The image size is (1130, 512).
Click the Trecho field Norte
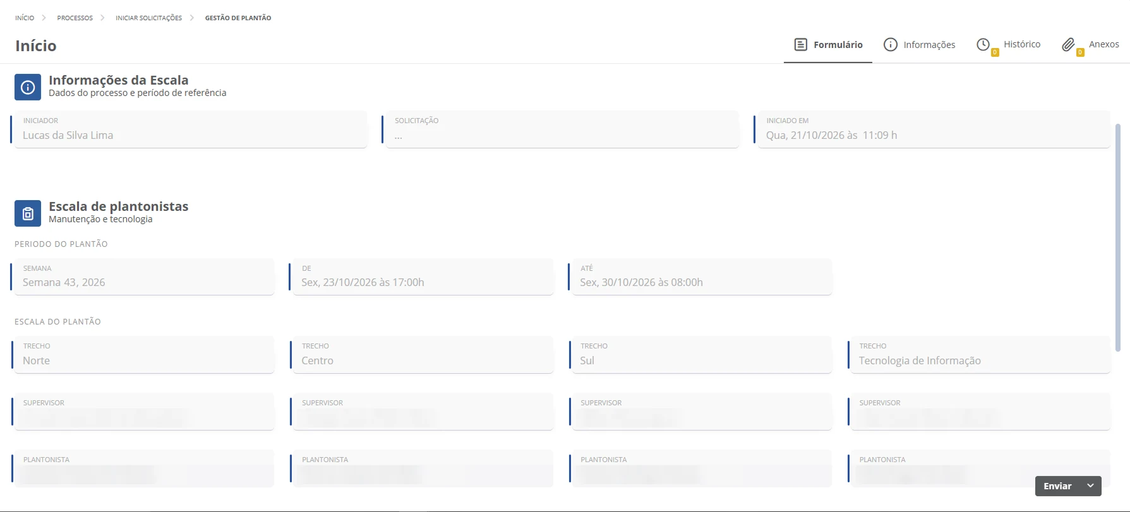[143, 355]
